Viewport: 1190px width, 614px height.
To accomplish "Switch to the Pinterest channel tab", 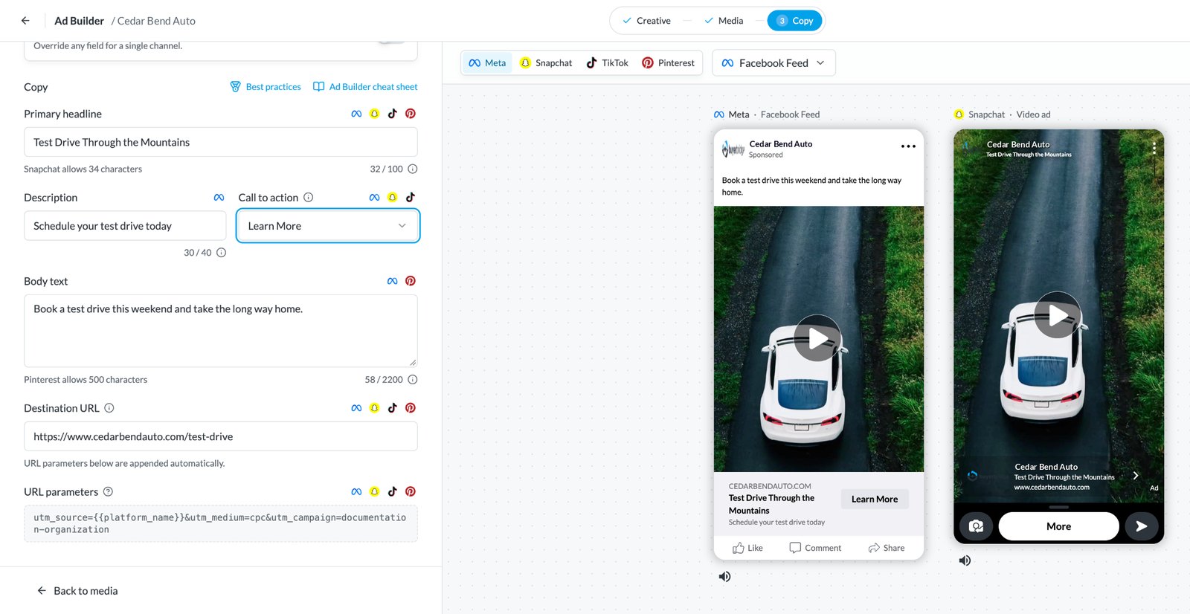I will click(x=668, y=63).
